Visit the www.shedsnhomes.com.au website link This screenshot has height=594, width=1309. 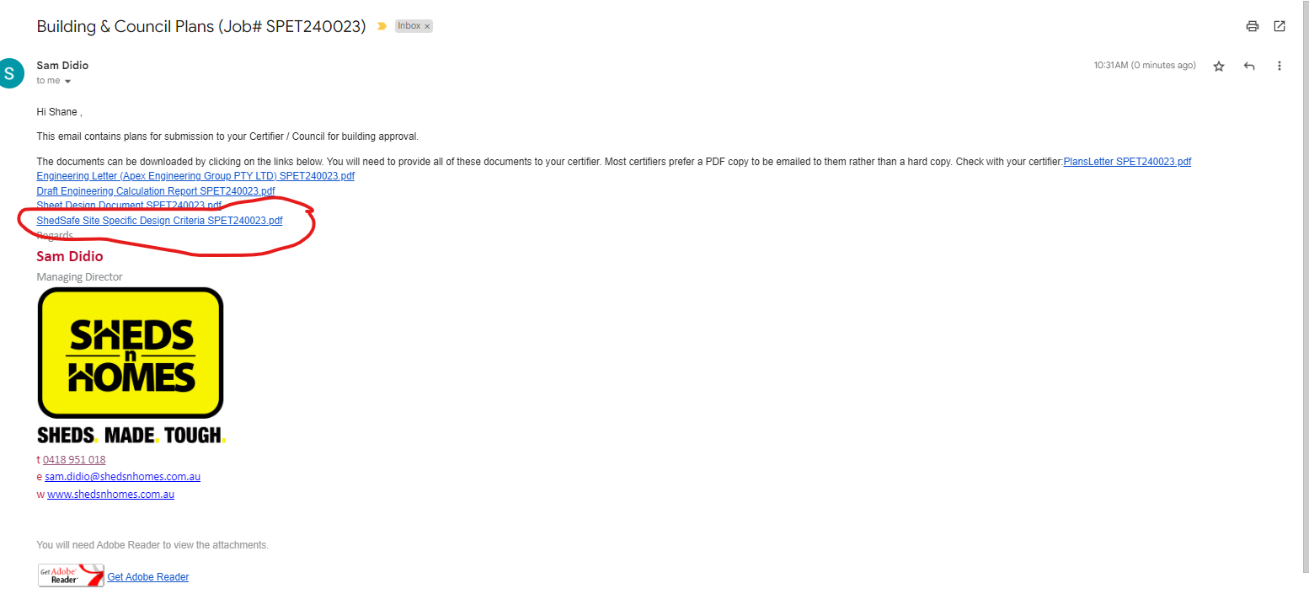pos(110,495)
